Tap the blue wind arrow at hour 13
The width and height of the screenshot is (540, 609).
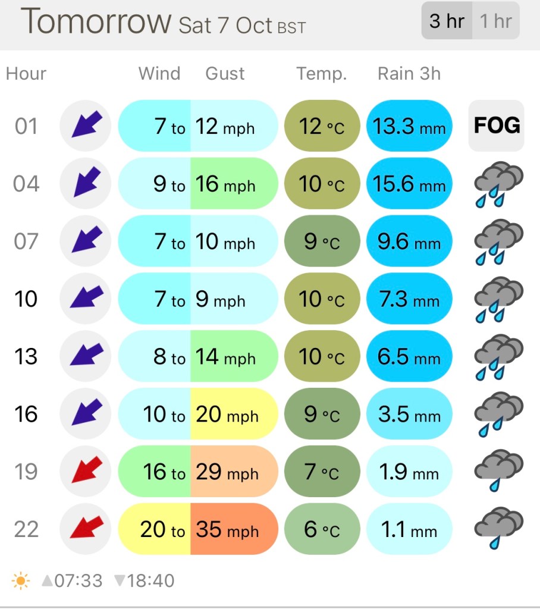[x=86, y=356]
